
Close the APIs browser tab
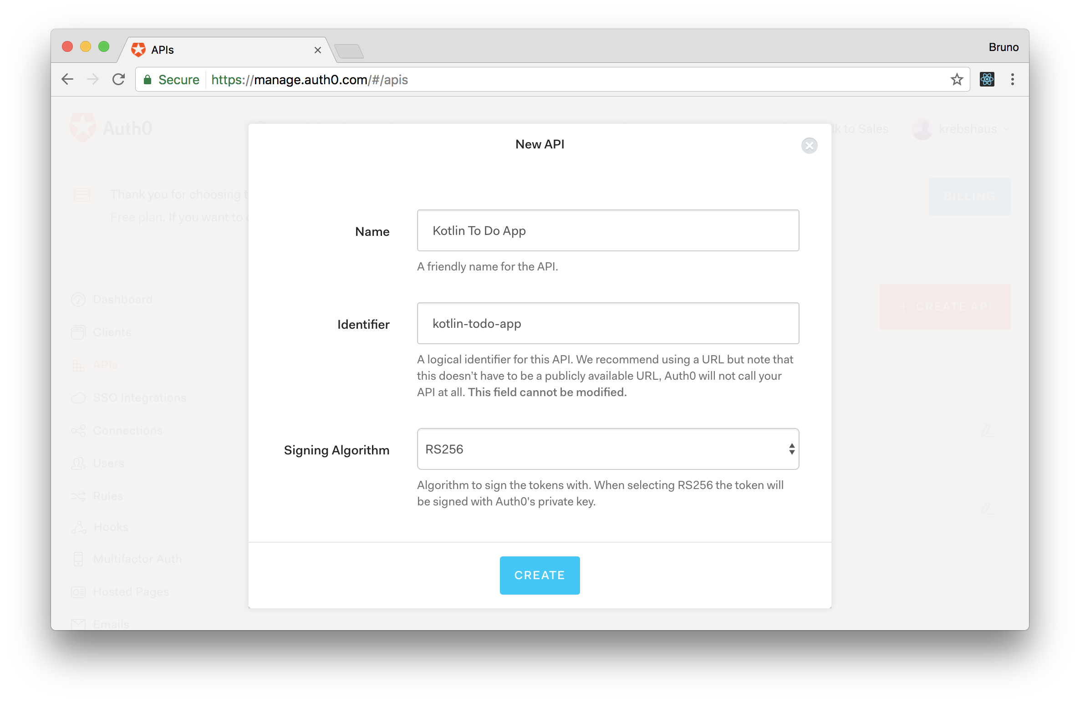pyautogui.click(x=318, y=50)
